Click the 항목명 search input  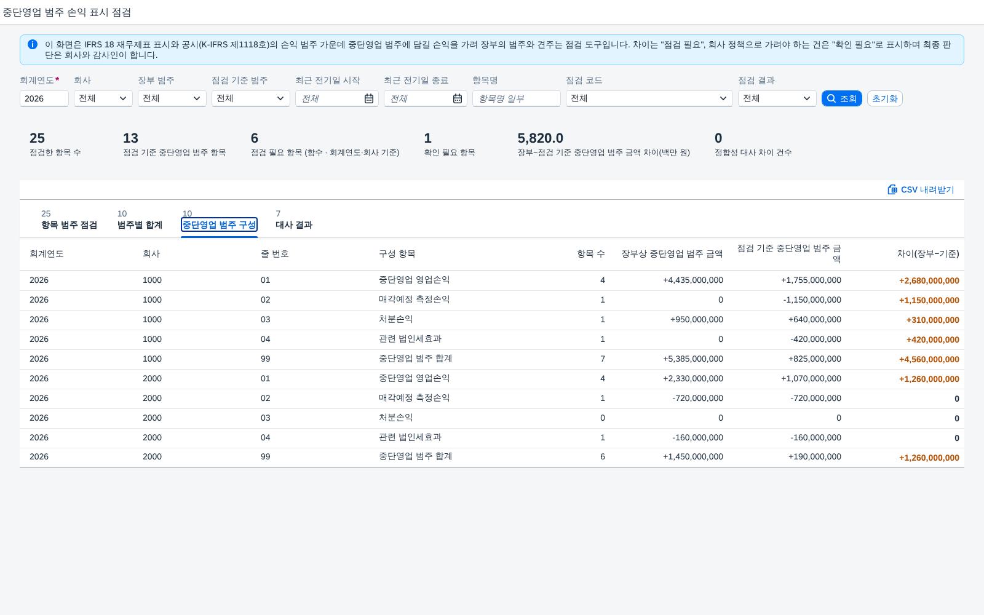tap(517, 98)
